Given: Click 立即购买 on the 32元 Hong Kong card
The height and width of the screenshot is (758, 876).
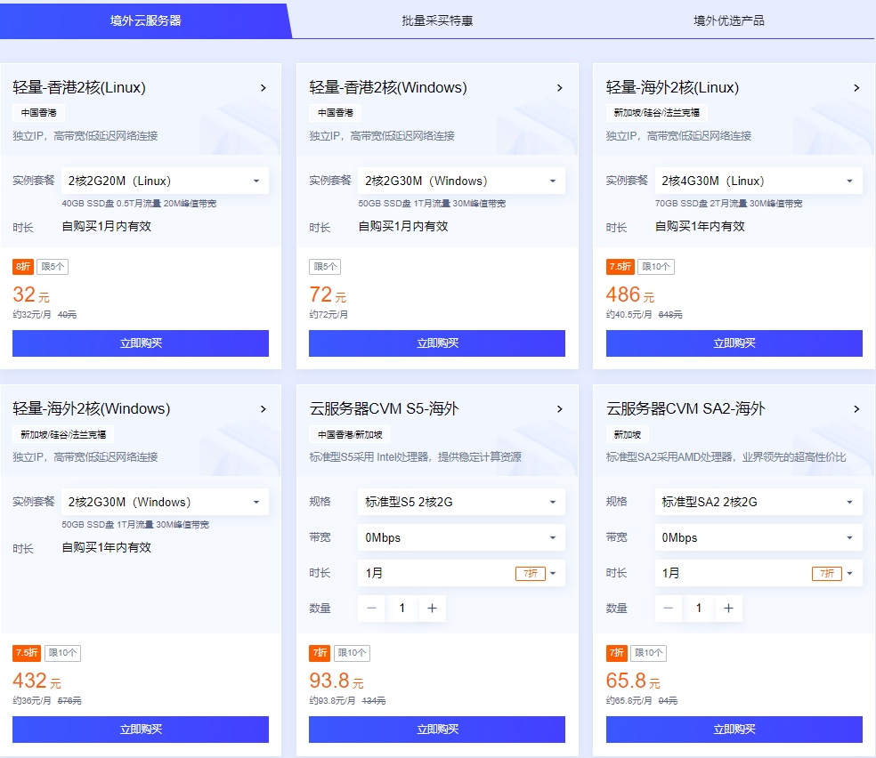Looking at the screenshot, I should coord(140,343).
